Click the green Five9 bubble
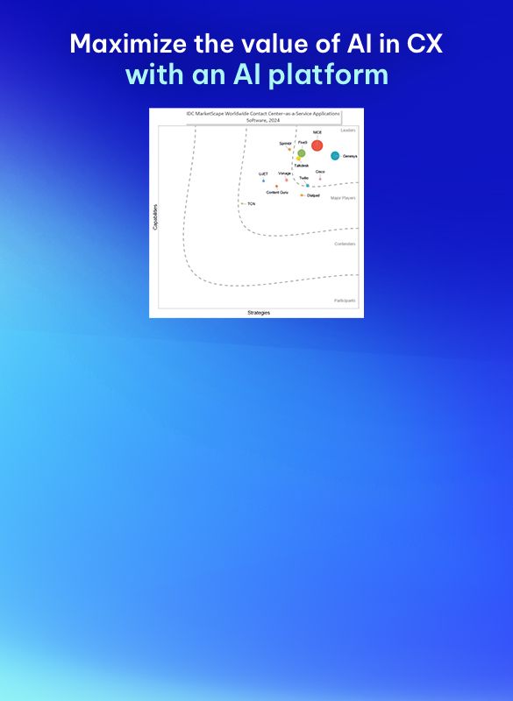513x701 pixels. [x=302, y=152]
